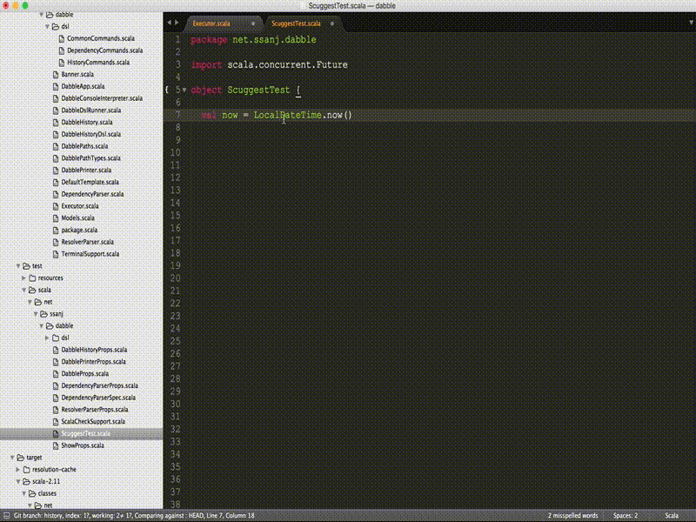
Task: Collapse the test dabble folder
Action: click(41, 325)
